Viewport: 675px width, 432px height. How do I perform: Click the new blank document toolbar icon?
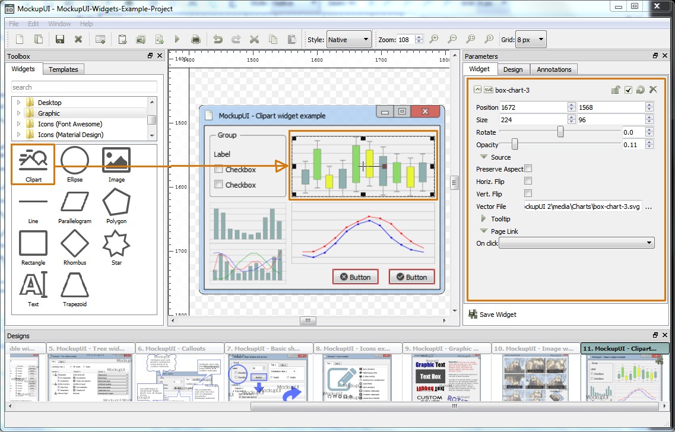point(20,40)
